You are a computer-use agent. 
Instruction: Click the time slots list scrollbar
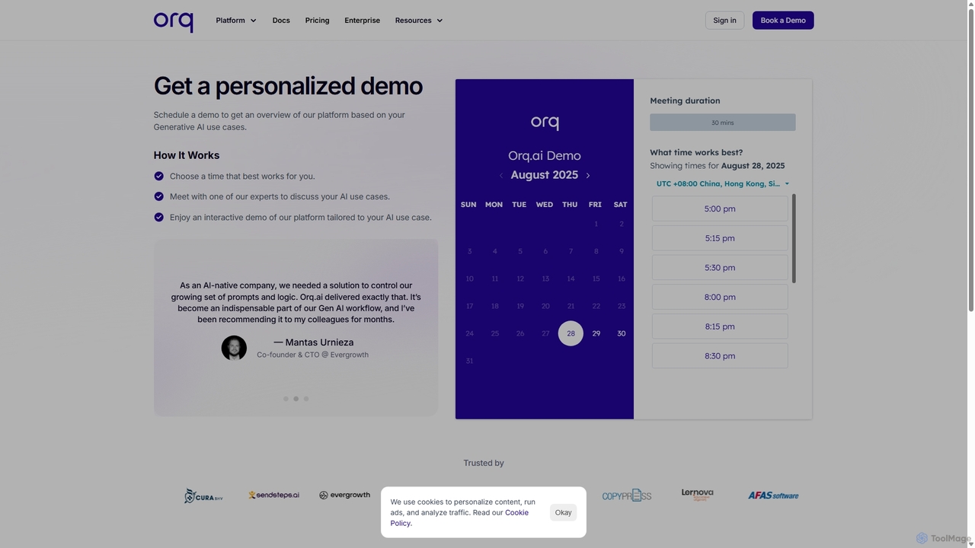pyautogui.click(x=794, y=238)
